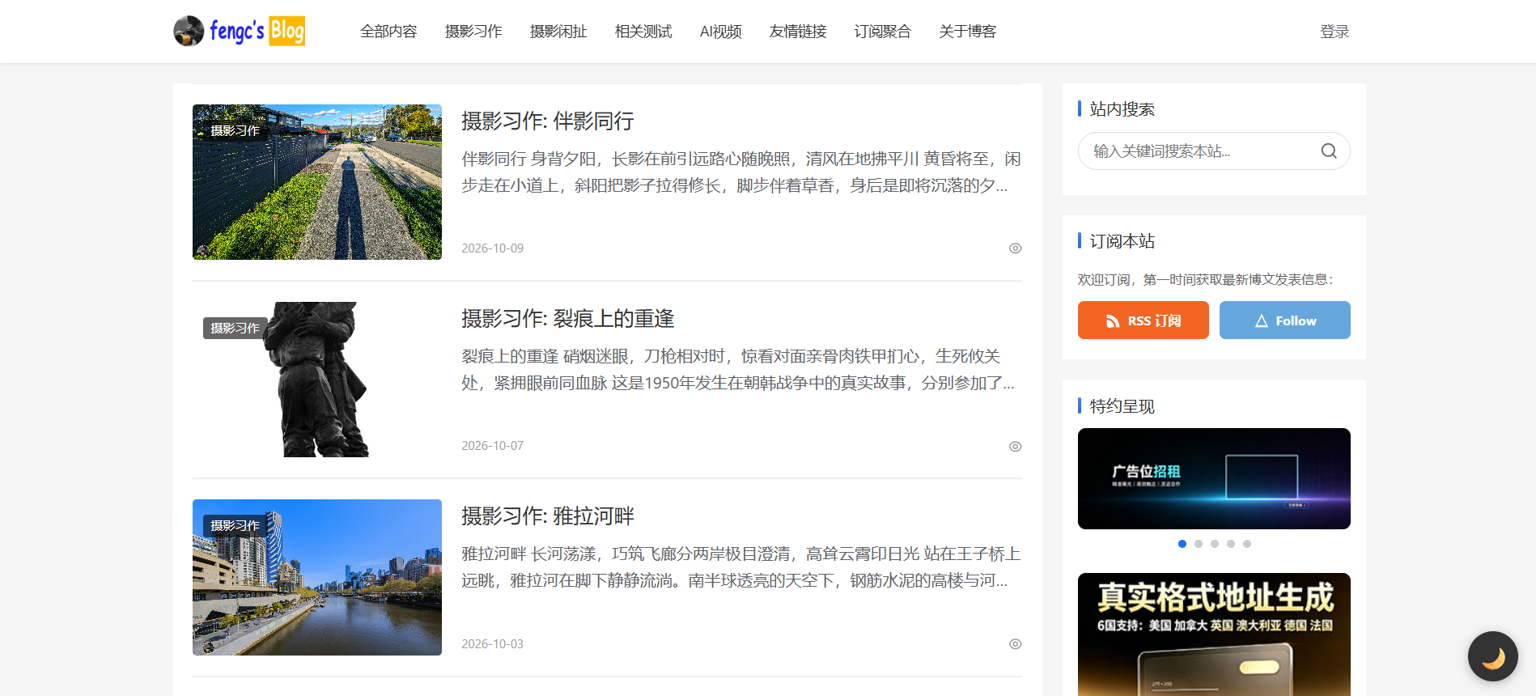Open the 摄影习作 navigation menu item
The width and height of the screenshot is (1536, 696).
tap(473, 32)
